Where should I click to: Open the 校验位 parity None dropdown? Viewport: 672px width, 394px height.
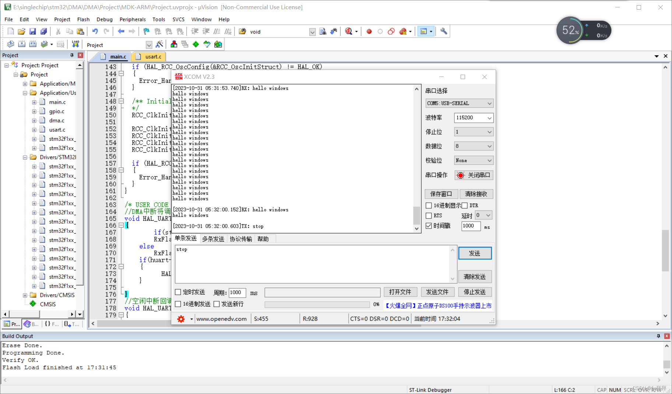[474, 160]
